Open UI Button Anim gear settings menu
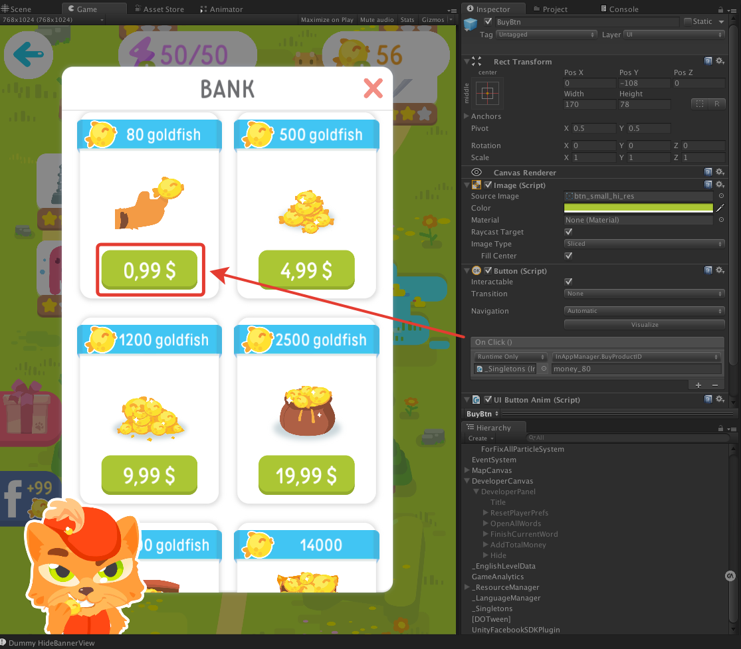This screenshot has height=649, width=741. [720, 399]
